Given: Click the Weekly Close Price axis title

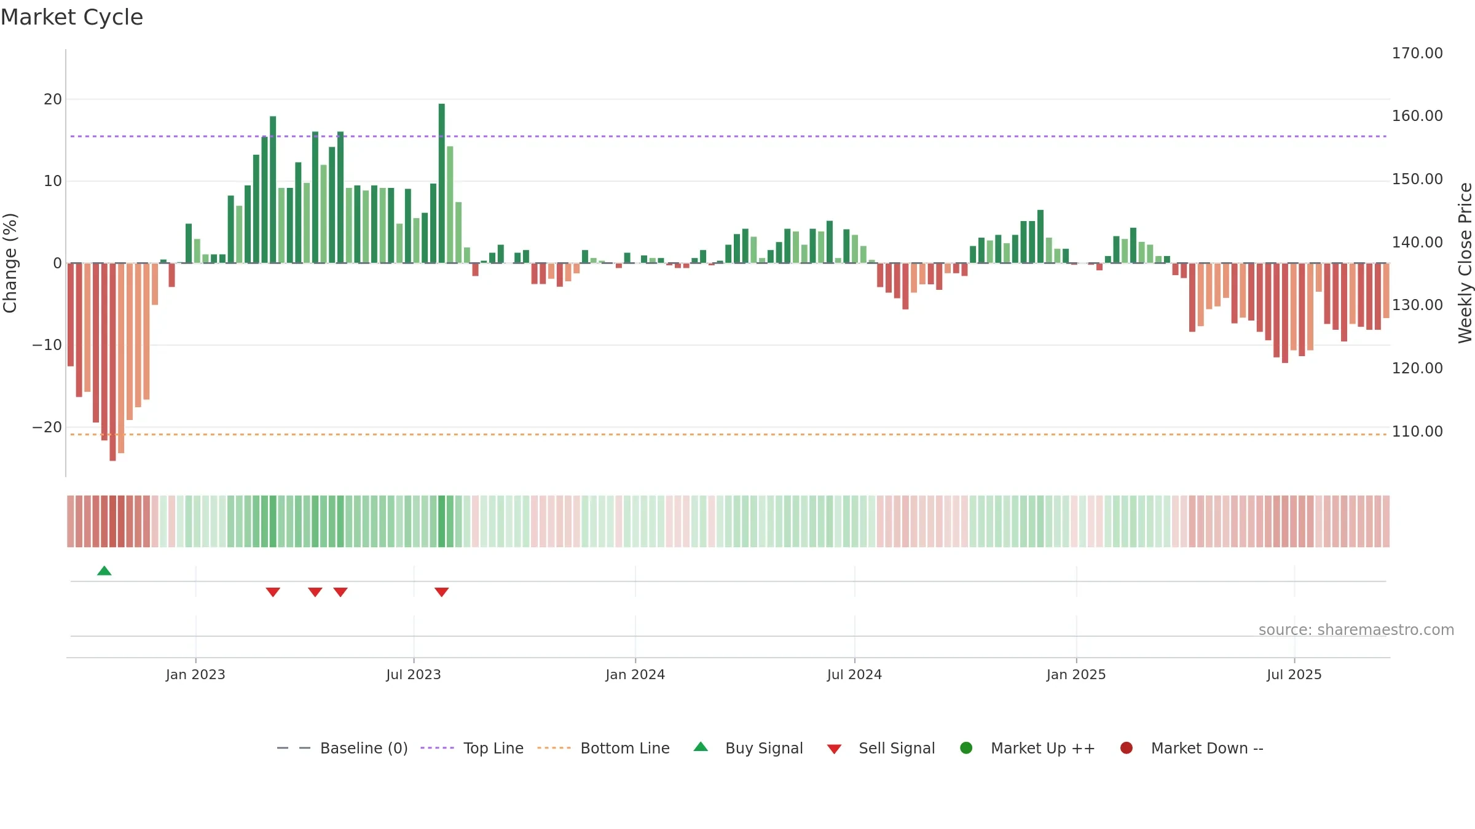Looking at the screenshot, I should (x=1465, y=263).
